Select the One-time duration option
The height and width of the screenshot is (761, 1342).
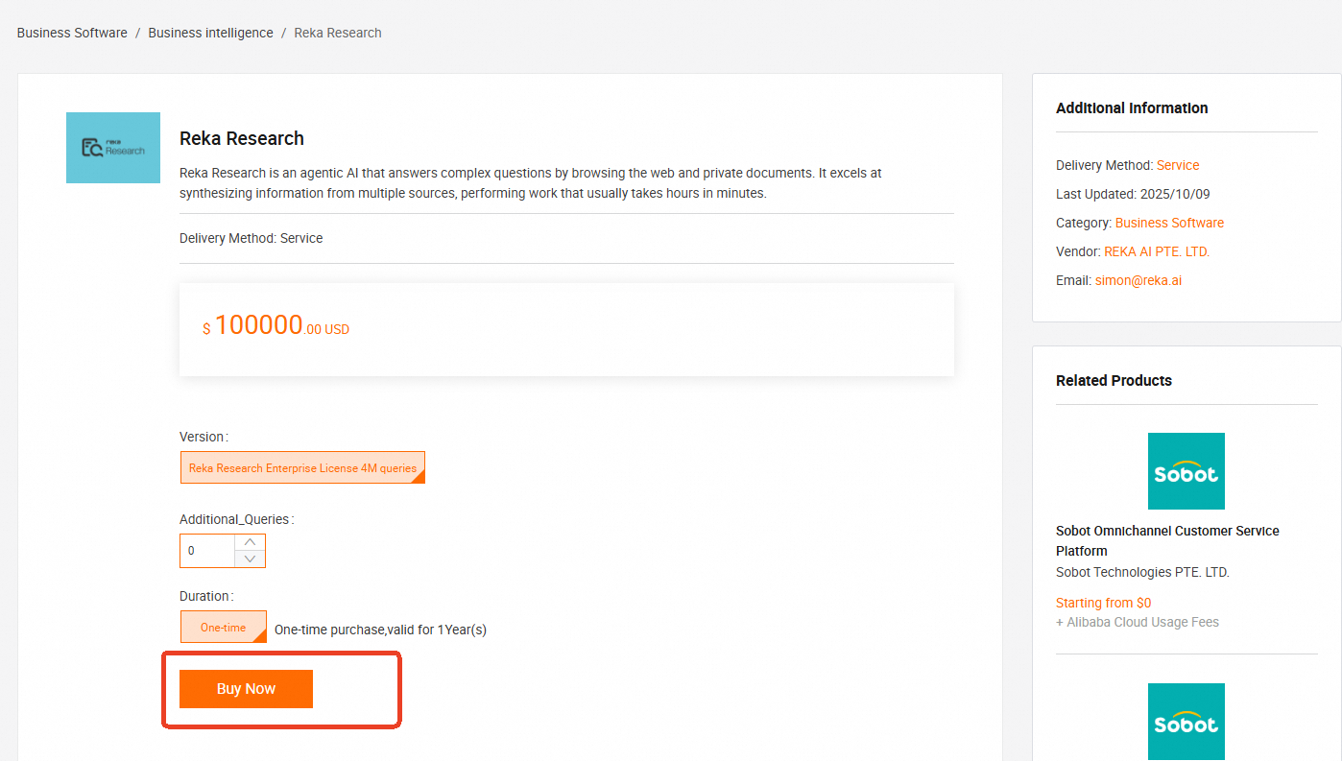pos(223,628)
